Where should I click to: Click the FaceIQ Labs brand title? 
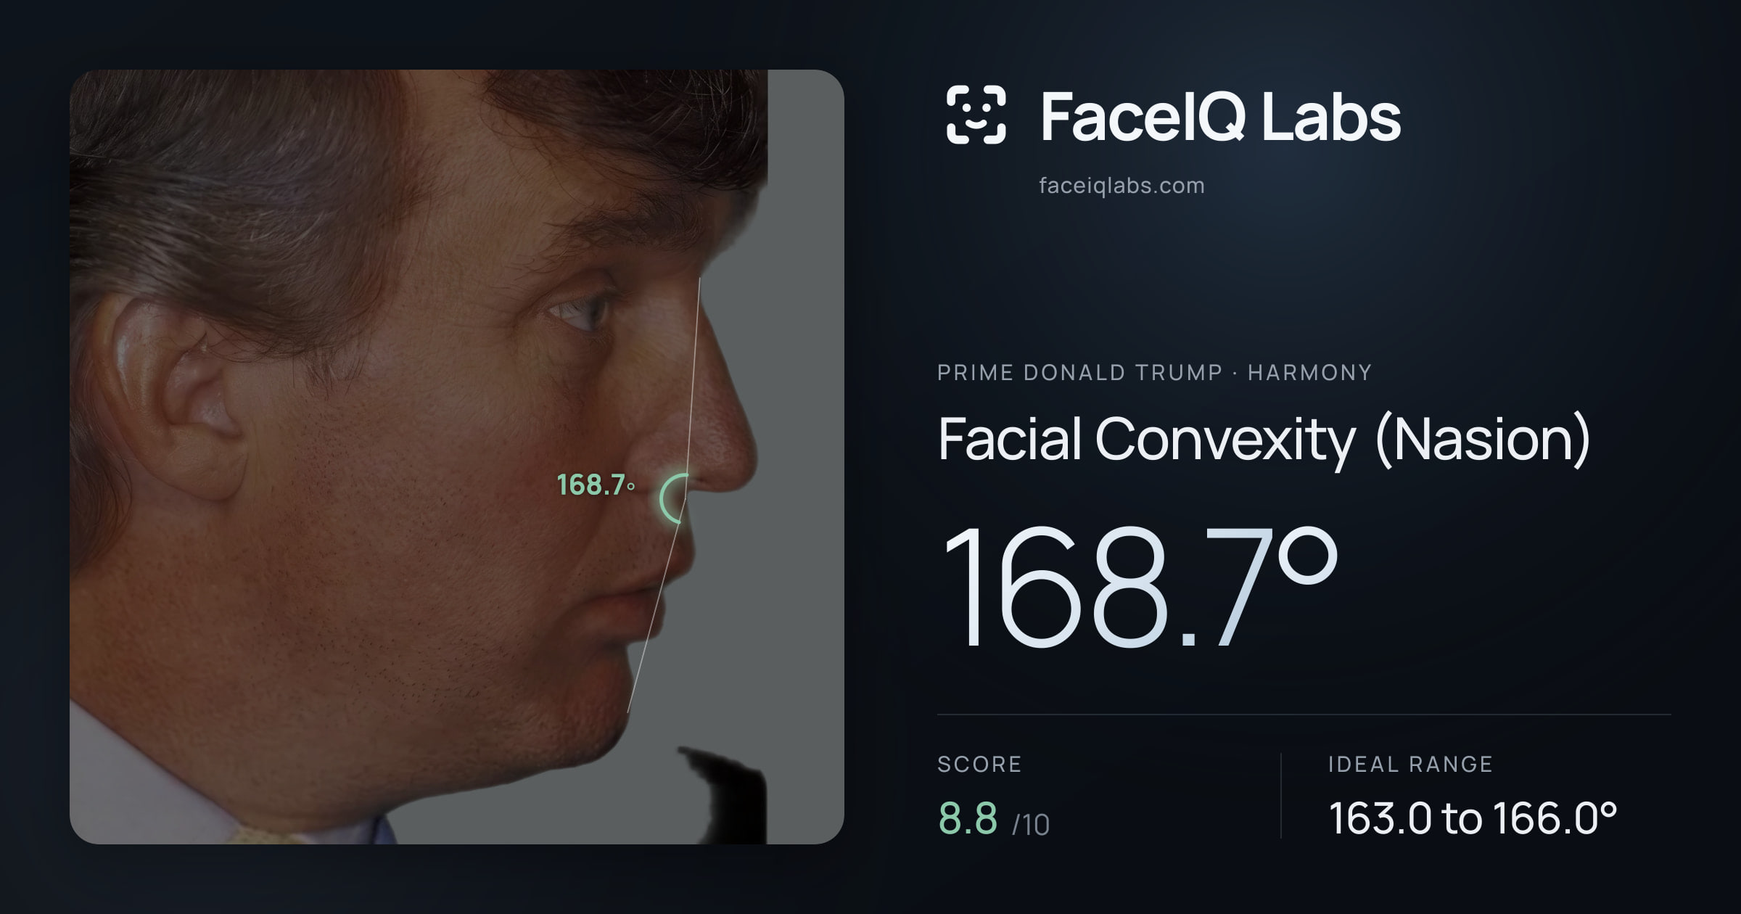coord(1220,116)
